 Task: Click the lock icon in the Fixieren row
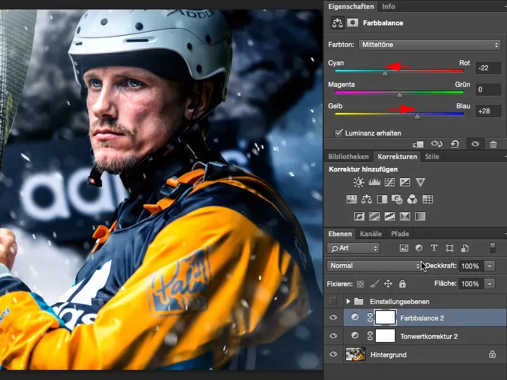[402, 284]
